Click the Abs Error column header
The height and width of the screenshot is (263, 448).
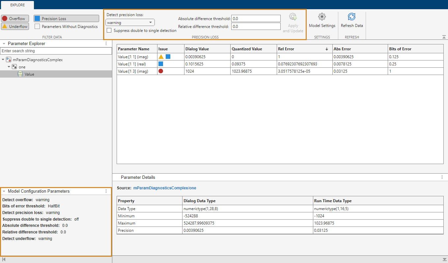click(360, 49)
